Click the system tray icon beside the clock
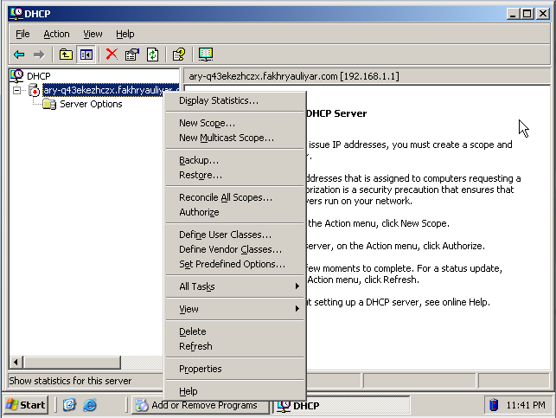The height and width of the screenshot is (418, 556). 494,405
